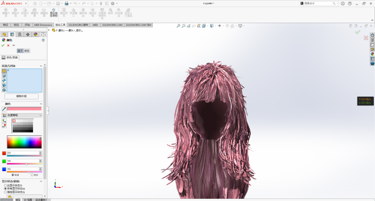Open the Print dropdown arrow

coord(71,4)
